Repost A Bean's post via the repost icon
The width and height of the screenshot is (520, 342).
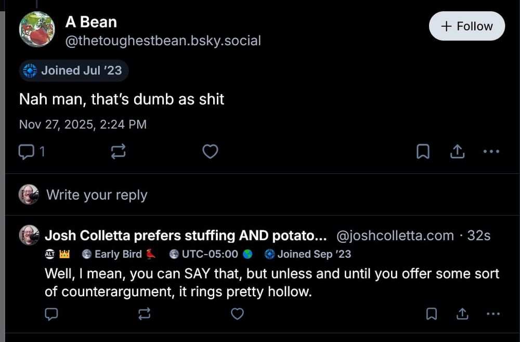[x=118, y=151]
